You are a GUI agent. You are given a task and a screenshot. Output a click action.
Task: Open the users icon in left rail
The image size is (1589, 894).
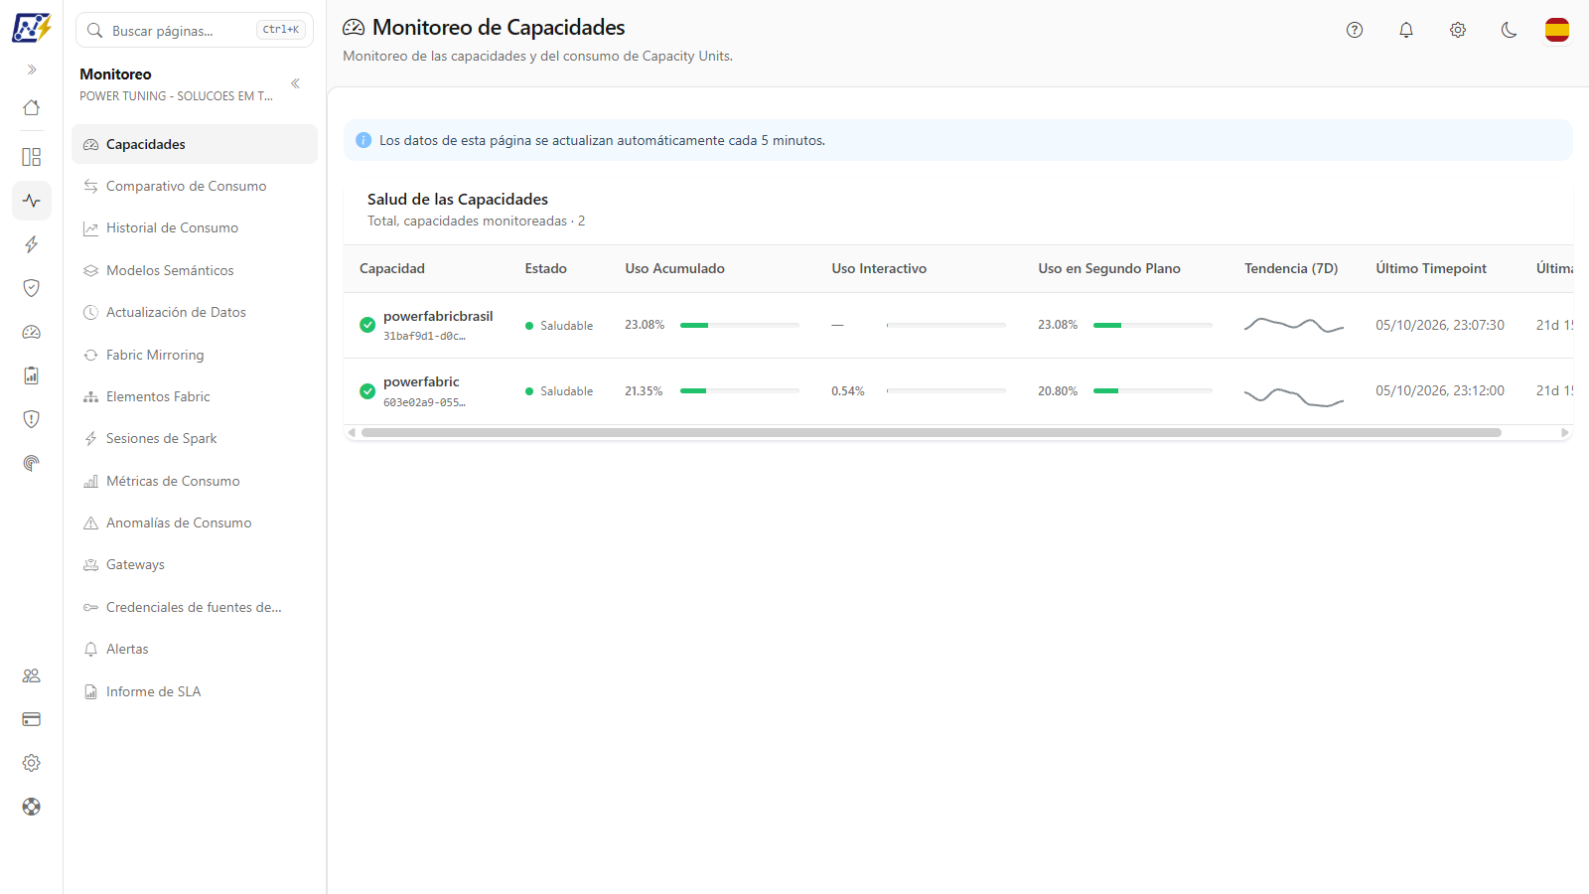32,675
